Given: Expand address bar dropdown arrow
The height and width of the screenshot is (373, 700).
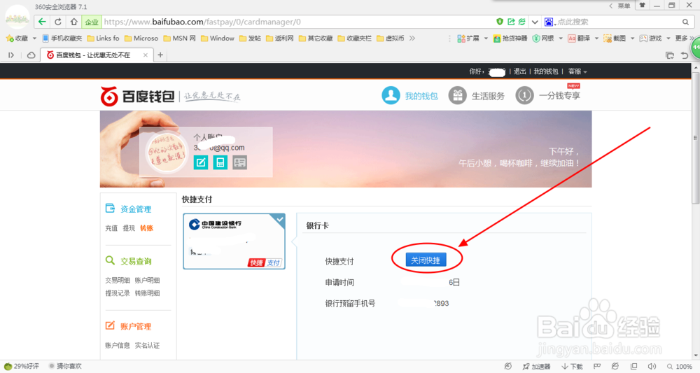Looking at the screenshot, I should (534, 22).
